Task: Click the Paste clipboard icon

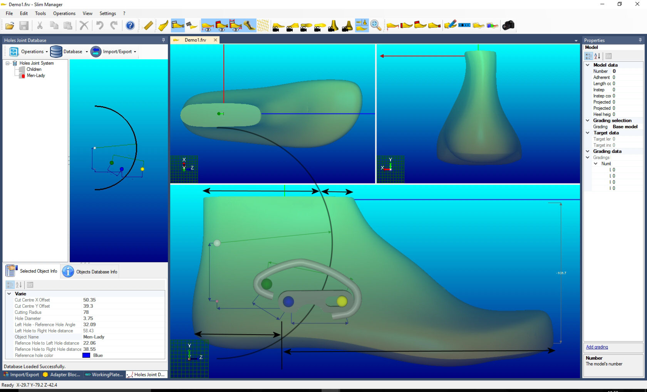Action: 68,26
